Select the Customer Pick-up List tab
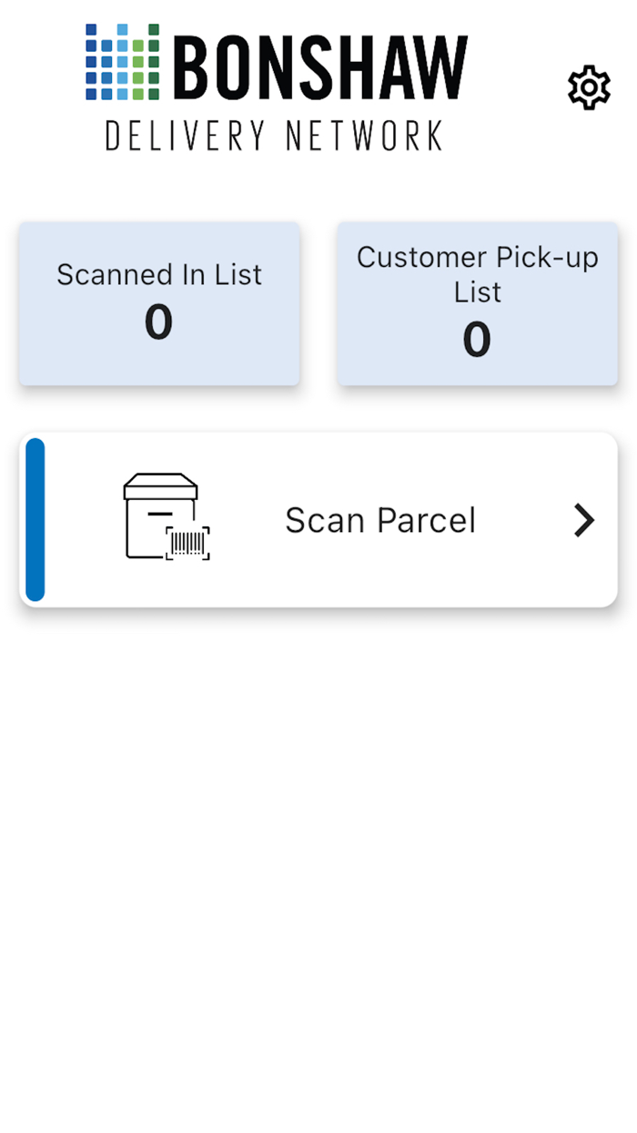 click(x=477, y=303)
